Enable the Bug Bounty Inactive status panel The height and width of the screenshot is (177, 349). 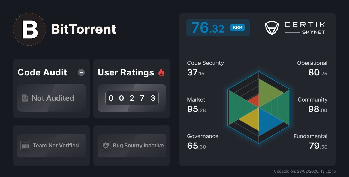pyautogui.click(x=131, y=146)
